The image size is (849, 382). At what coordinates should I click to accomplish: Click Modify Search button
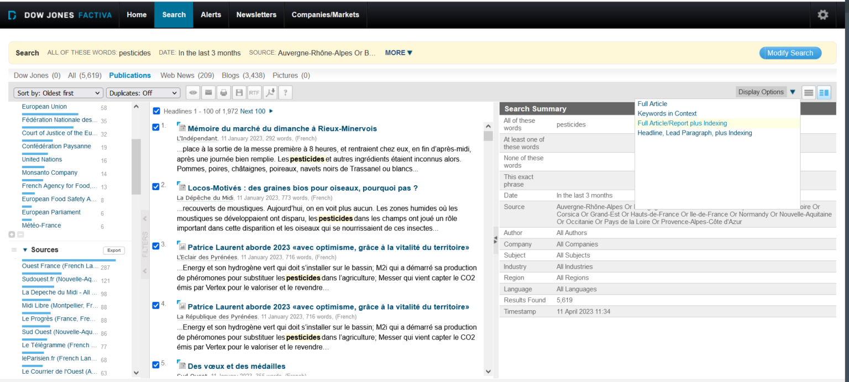[x=790, y=53]
